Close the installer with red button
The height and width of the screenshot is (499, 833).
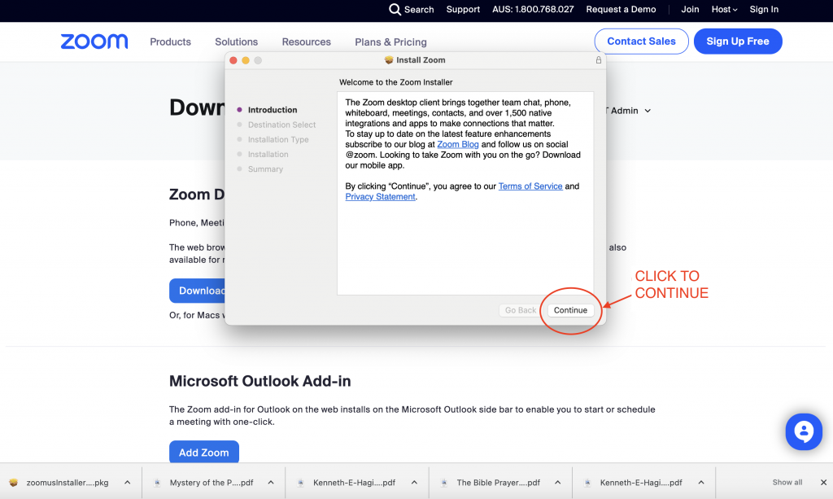pyautogui.click(x=233, y=60)
